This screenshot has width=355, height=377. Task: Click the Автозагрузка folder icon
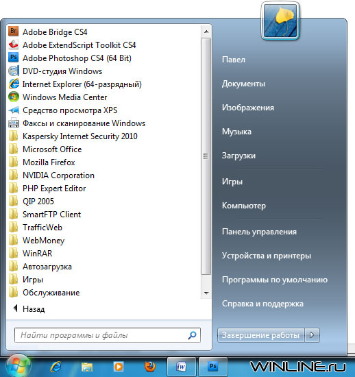(x=14, y=267)
